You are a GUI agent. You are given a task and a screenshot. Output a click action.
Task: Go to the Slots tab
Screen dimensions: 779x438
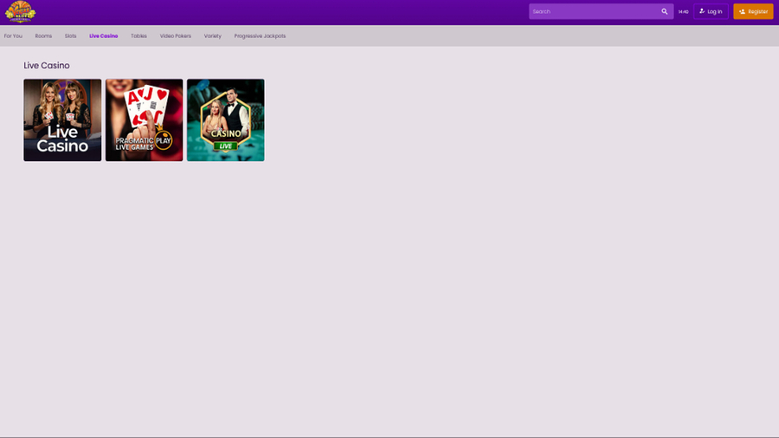pos(70,36)
